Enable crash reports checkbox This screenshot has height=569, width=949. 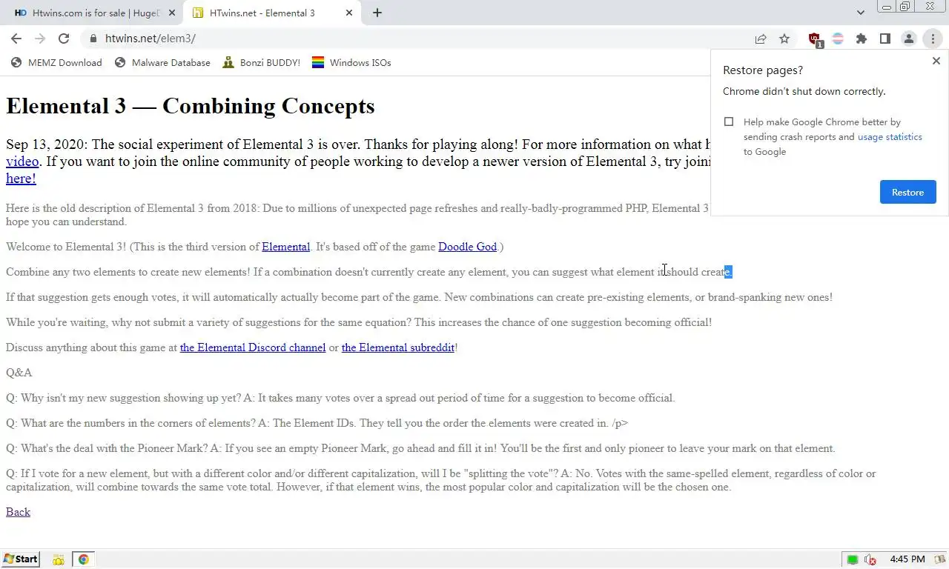coord(729,122)
